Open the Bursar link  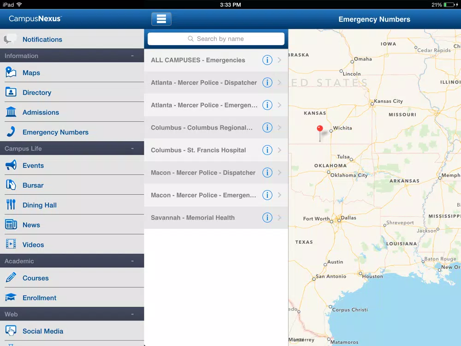tap(72, 185)
